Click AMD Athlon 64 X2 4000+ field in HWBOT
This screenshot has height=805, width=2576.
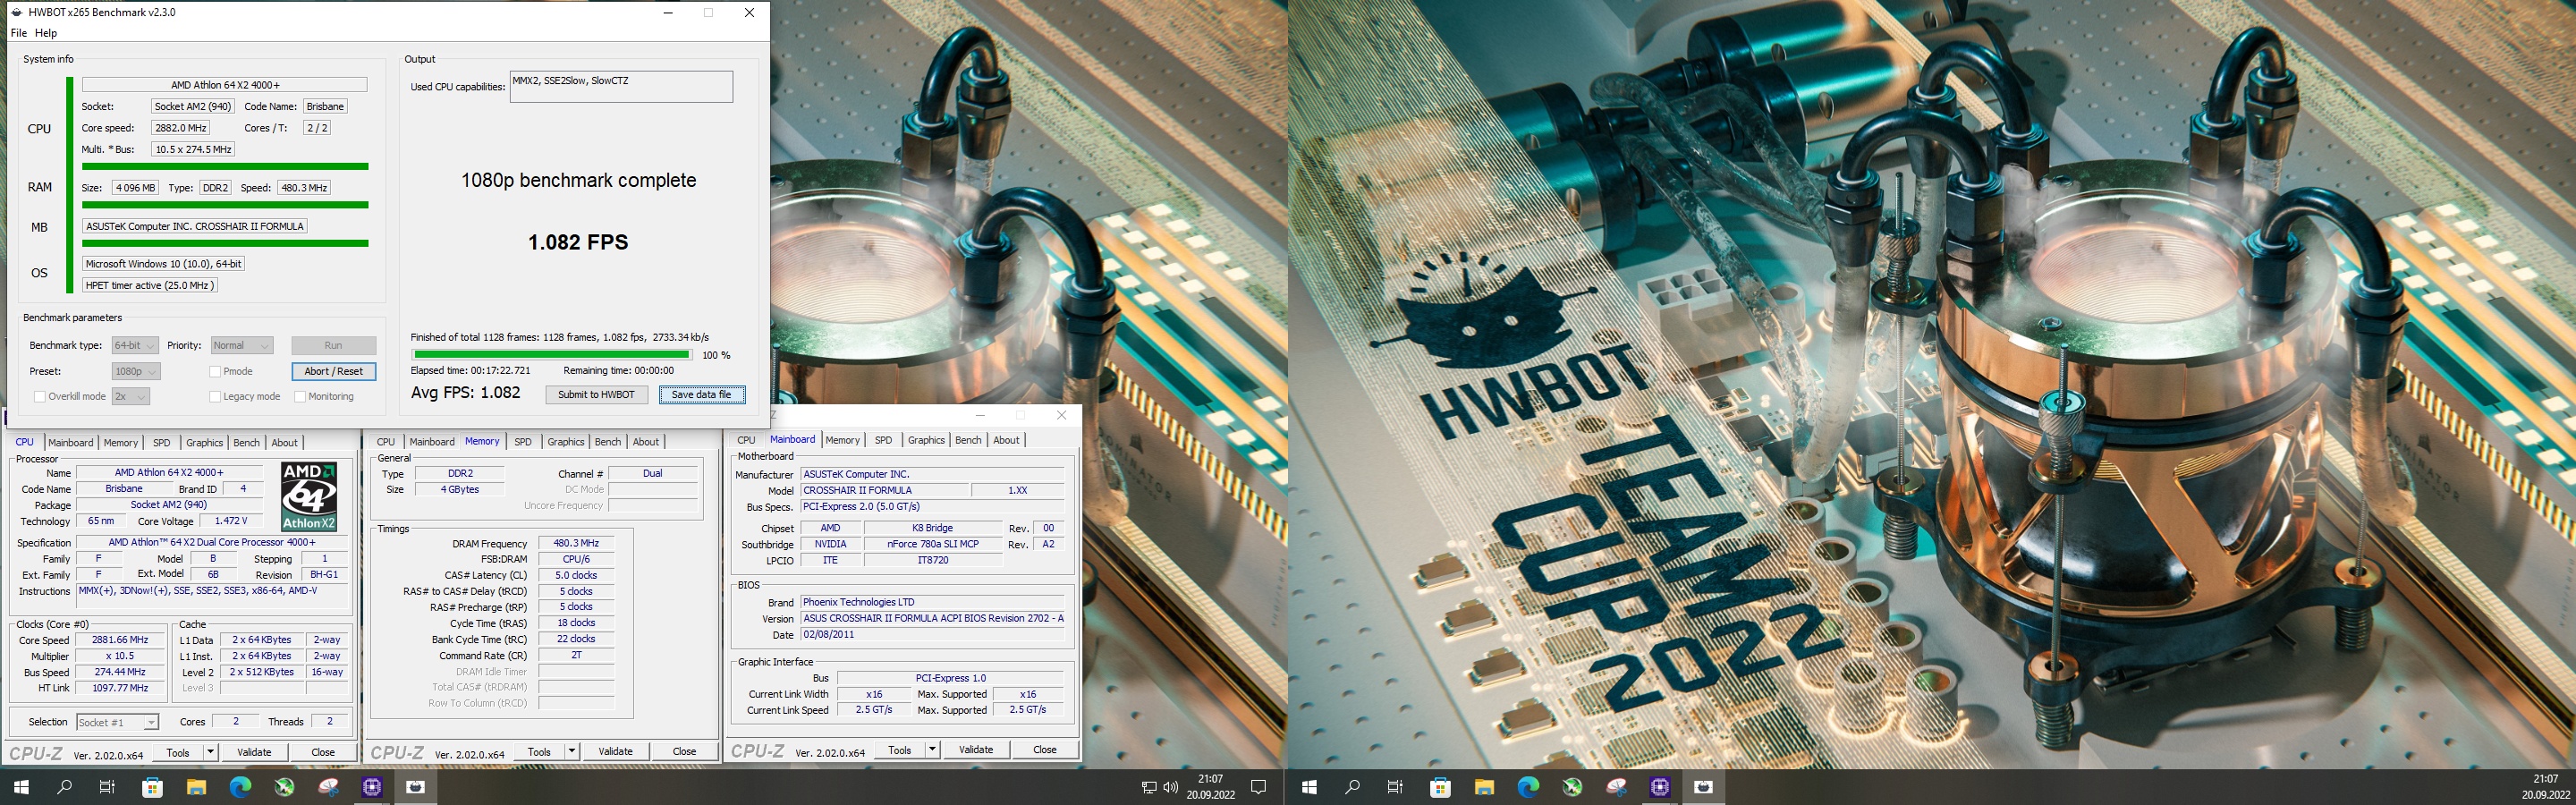225,85
